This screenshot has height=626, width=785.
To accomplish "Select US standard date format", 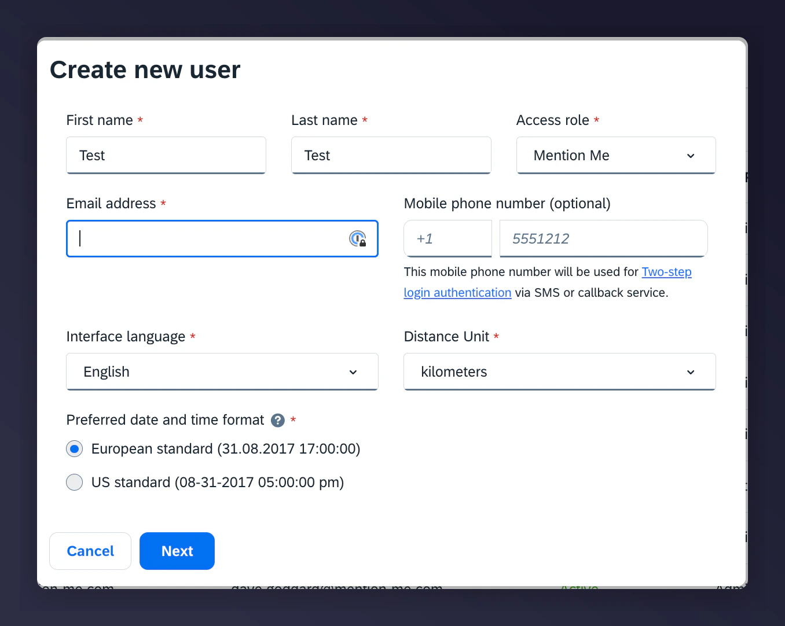I will coord(75,482).
